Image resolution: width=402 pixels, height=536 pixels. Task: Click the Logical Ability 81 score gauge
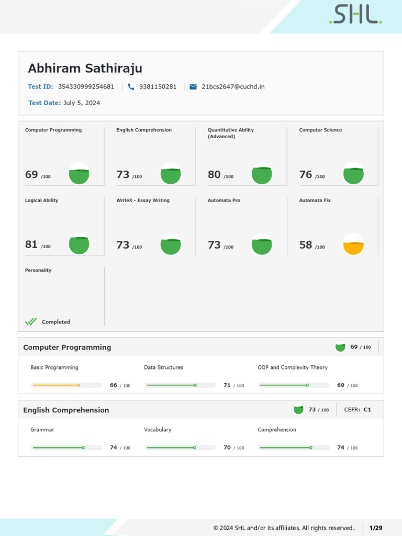(79, 244)
